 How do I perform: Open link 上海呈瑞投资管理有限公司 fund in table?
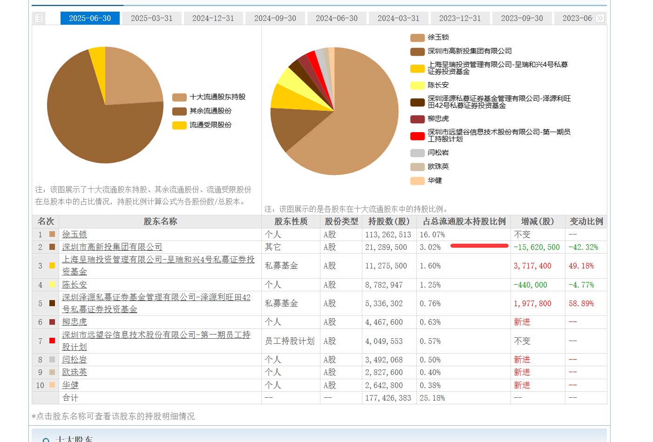coord(158,266)
